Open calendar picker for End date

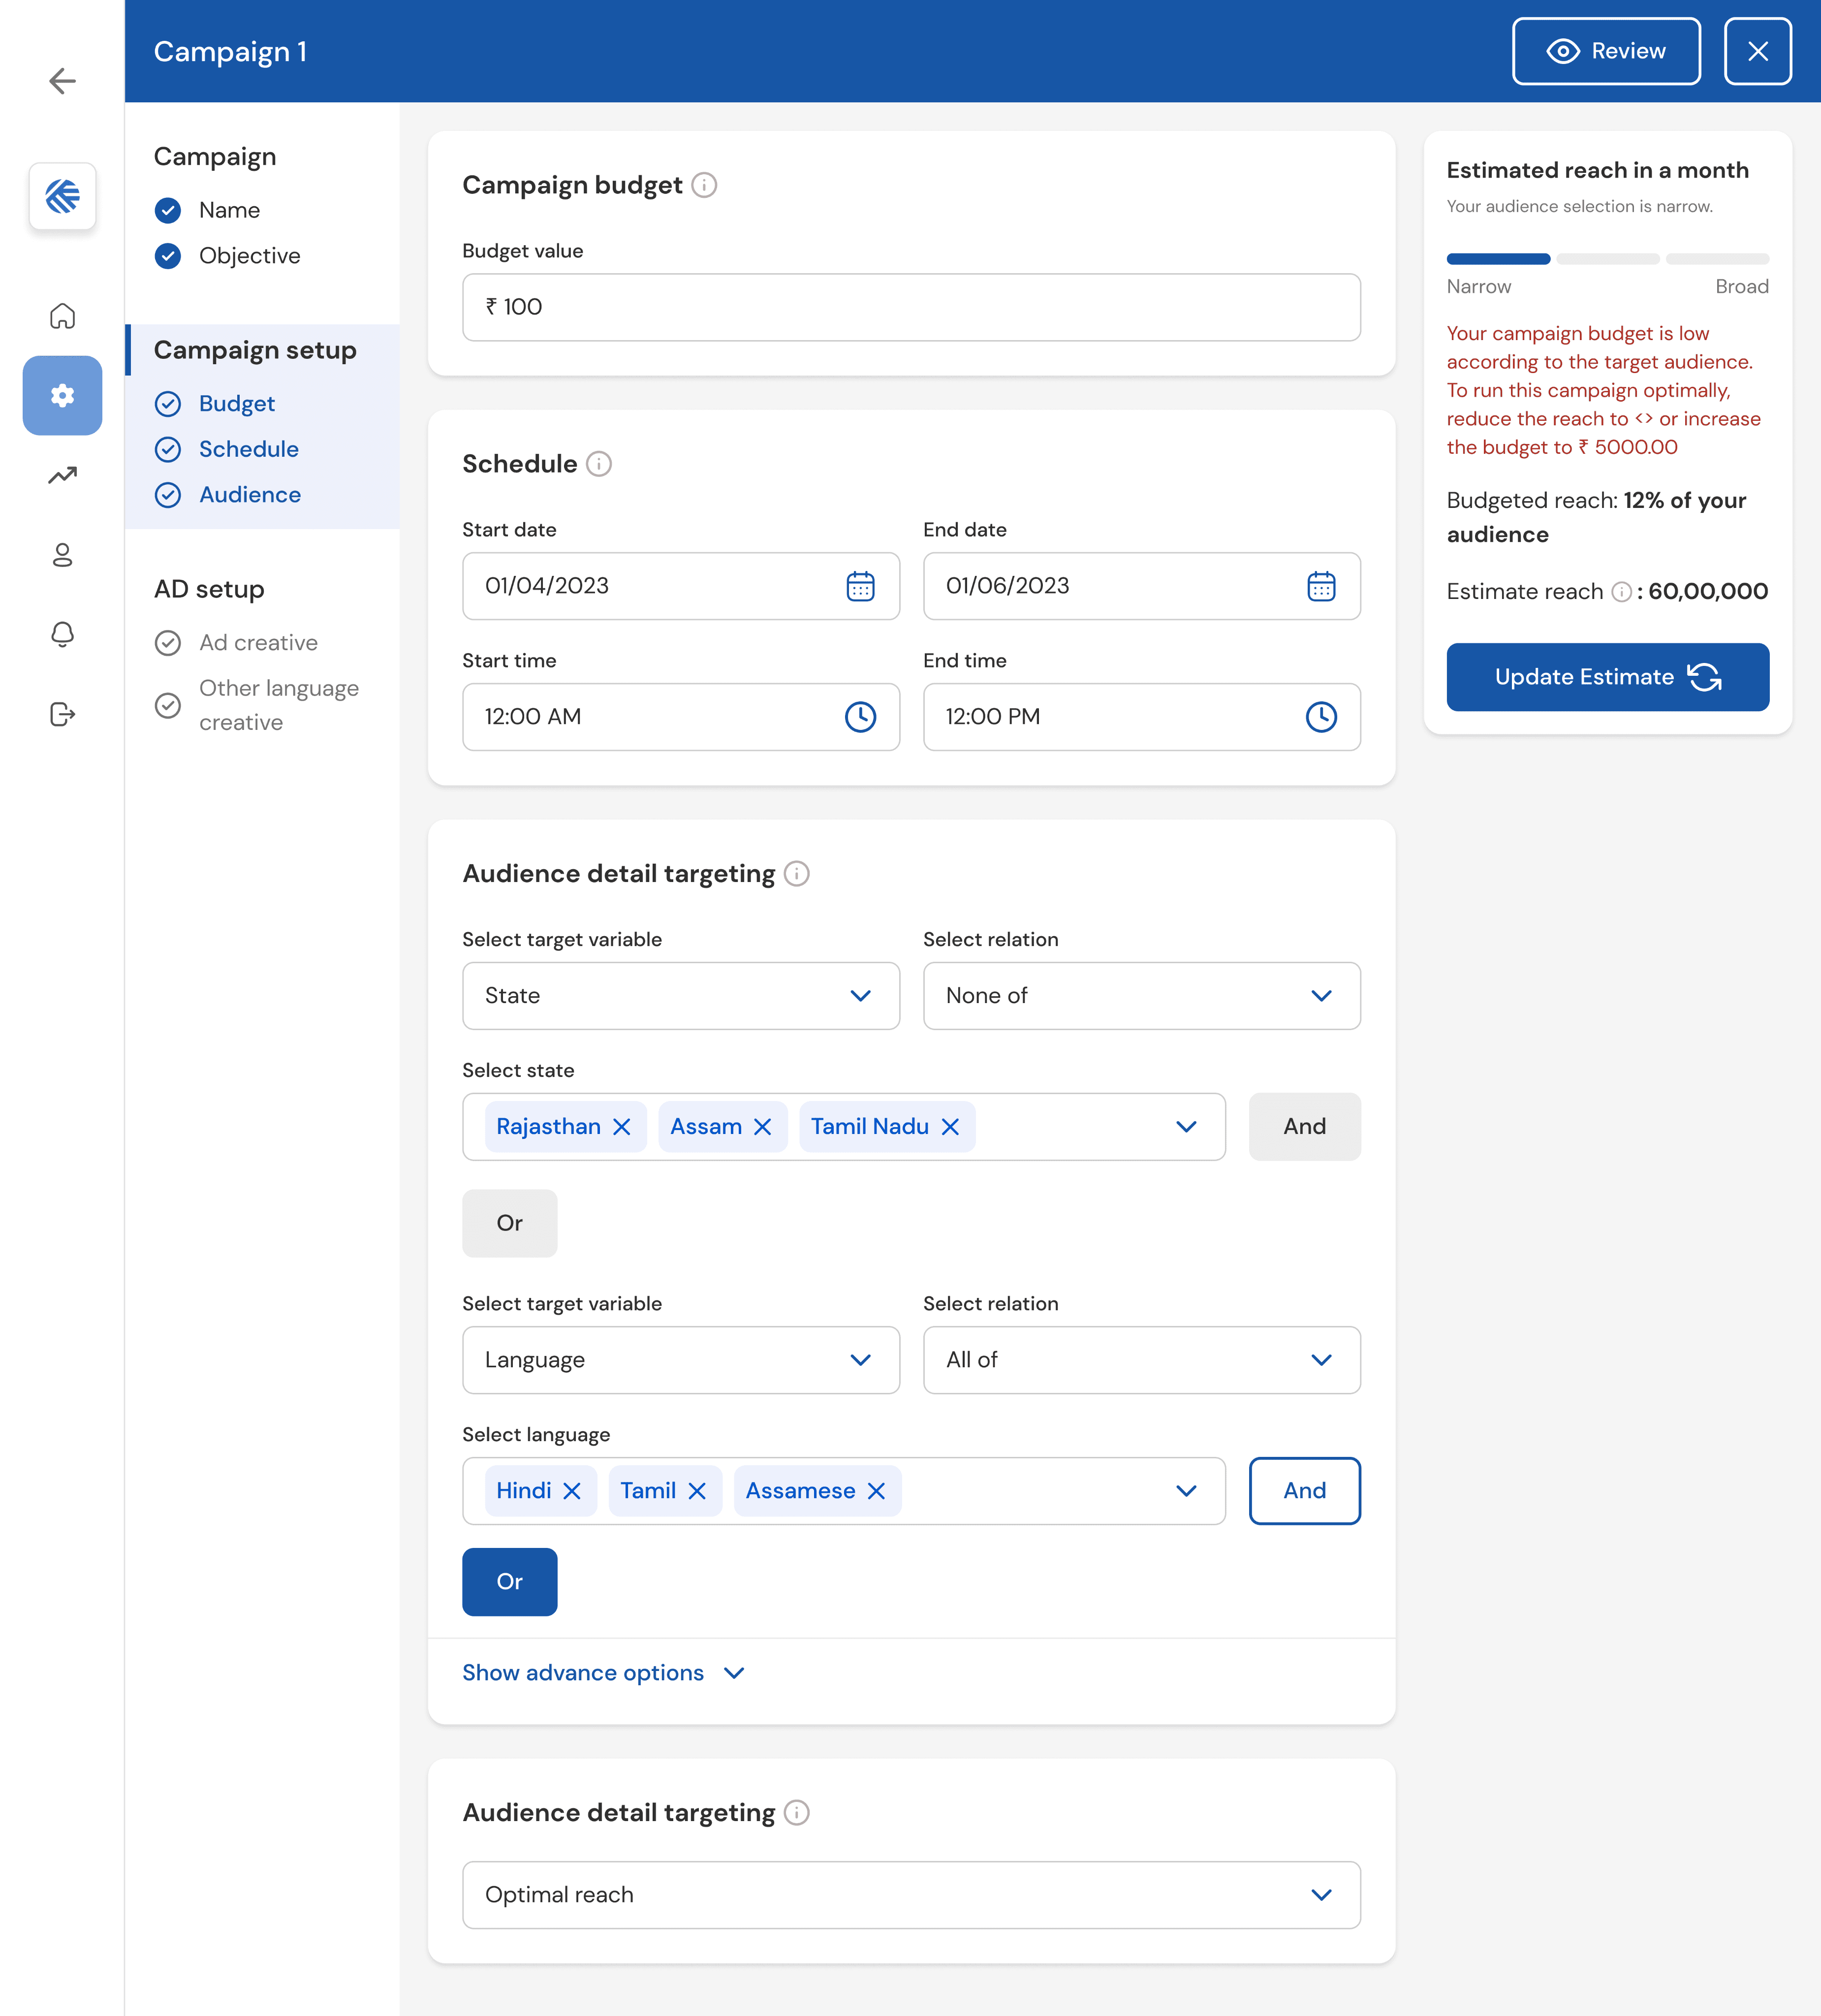coord(1321,586)
